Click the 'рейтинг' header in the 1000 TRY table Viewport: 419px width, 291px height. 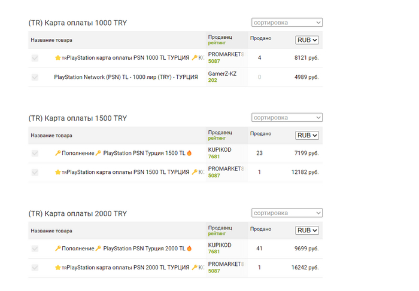[217, 43]
